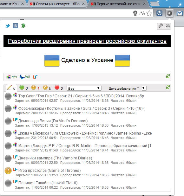
Task: Click the Twitter bird icon
Action: 8,26
